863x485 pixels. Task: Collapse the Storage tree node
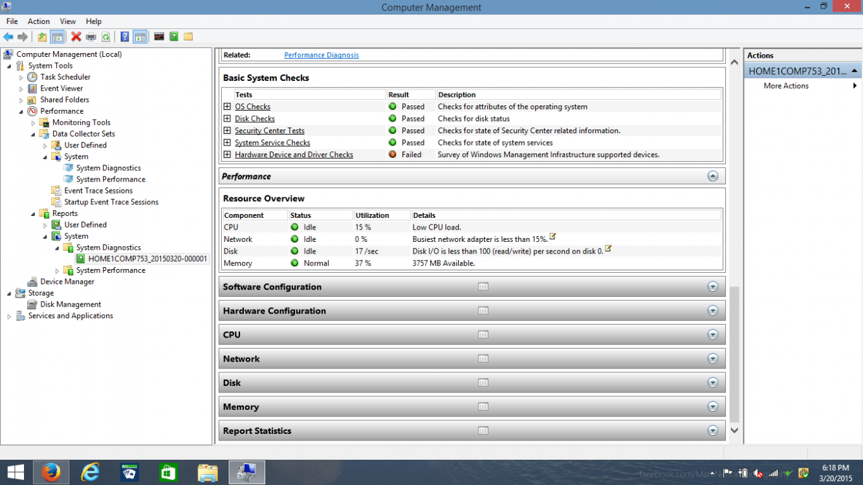coord(9,294)
